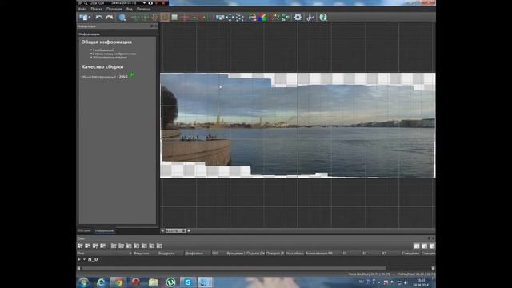512x288 pixels.
Task: Click the right arrow of layers scrollbar
Action: 433,269
